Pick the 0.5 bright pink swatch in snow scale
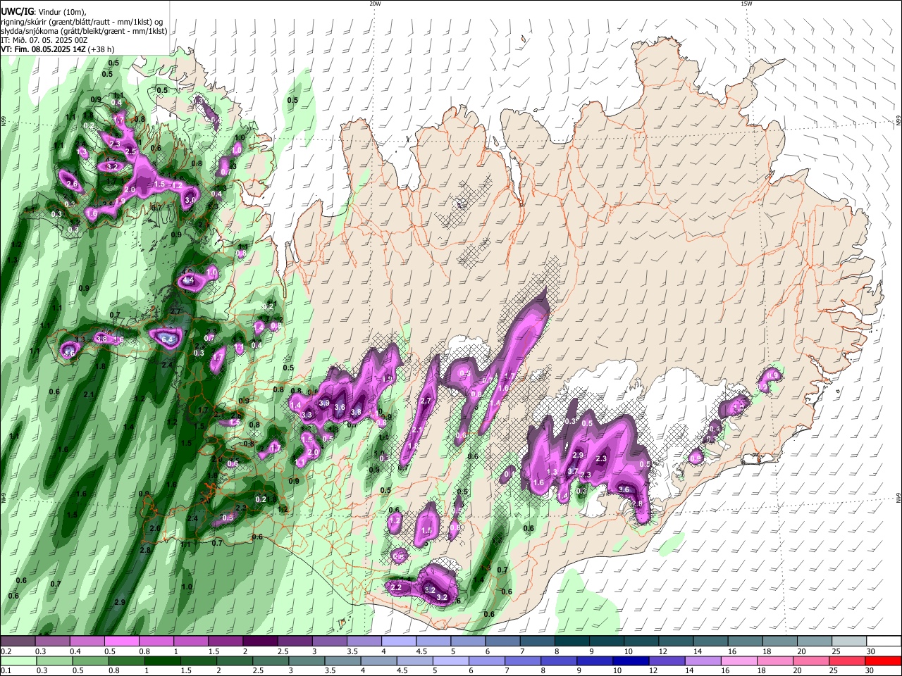 pos(121,641)
